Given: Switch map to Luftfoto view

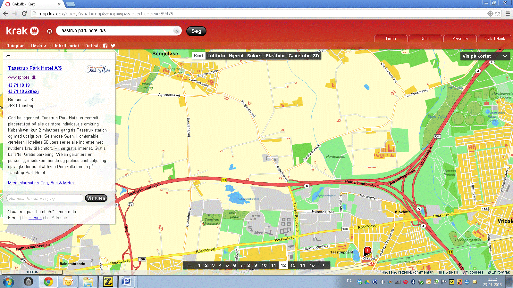Looking at the screenshot, I should 216,56.
